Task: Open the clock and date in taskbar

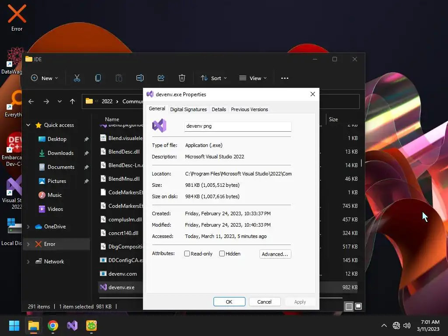Action: point(428,325)
